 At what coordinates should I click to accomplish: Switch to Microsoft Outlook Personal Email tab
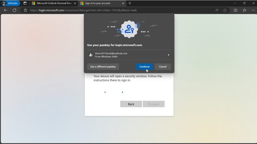54,3
